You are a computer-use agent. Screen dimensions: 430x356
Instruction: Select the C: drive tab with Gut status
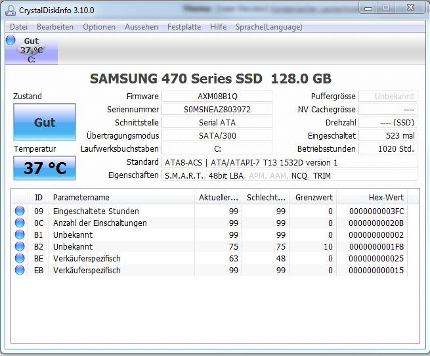[x=32, y=50]
